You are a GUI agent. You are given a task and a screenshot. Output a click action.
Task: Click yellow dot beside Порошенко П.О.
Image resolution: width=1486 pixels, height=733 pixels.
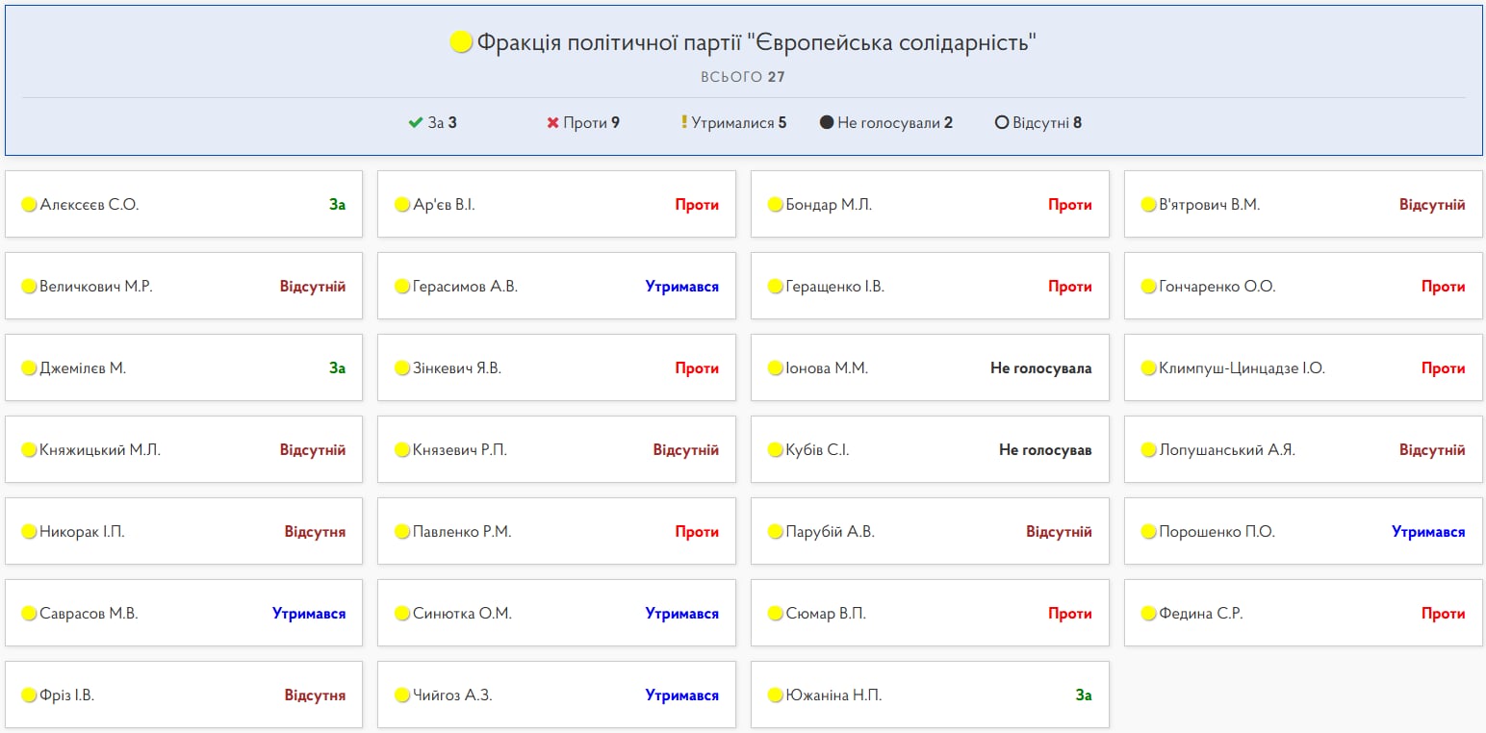pyautogui.click(x=1148, y=532)
